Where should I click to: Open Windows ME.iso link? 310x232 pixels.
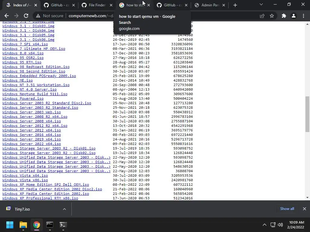(18, 80)
